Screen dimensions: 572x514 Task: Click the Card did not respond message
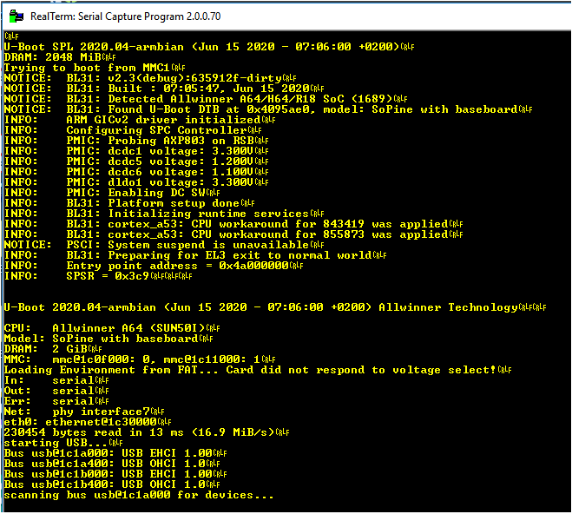click(361, 370)
